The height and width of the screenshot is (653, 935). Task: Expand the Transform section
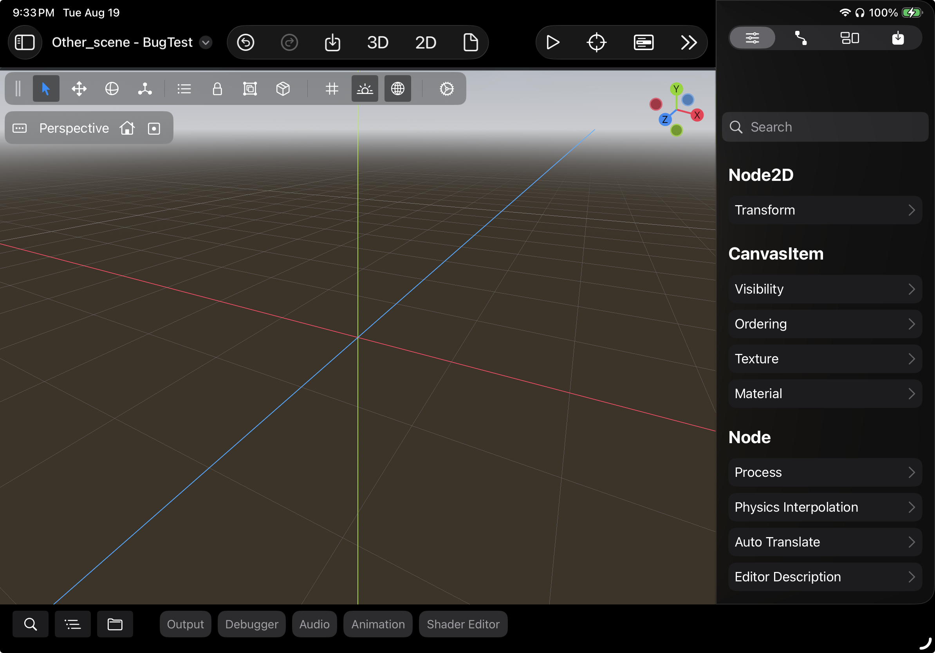[825, 210]
